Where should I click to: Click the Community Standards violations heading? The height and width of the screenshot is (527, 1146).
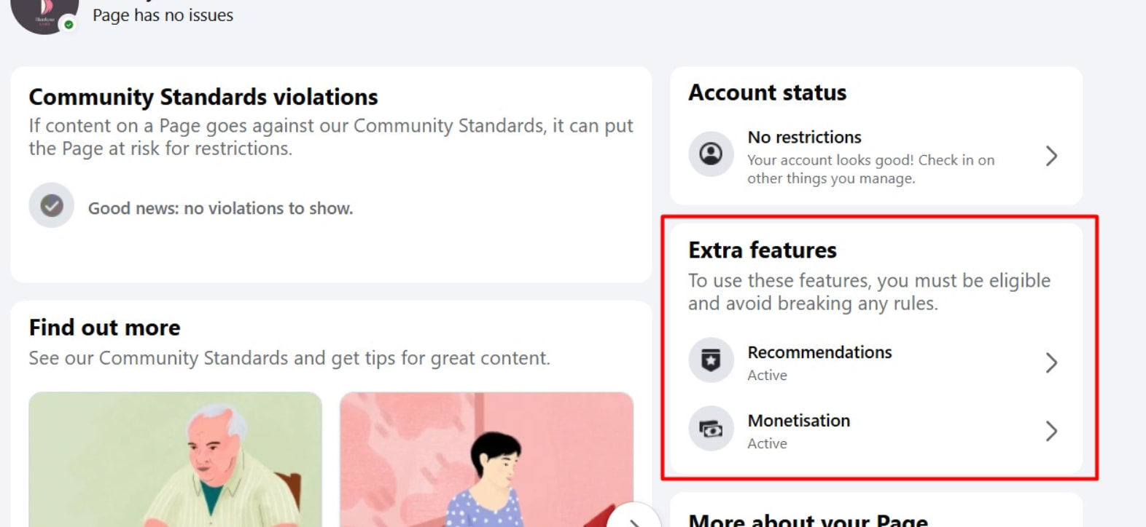(x=203, y=97)
